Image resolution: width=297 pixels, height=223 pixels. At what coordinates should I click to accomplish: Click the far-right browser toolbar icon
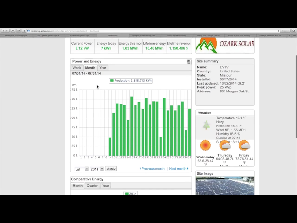coord(294,31)
